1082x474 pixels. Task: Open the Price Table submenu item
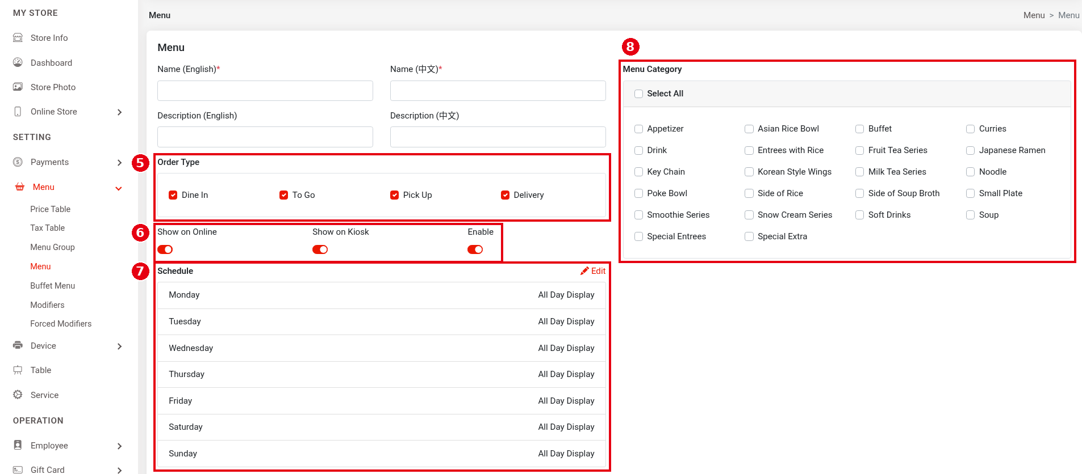[x=51, y=209]
